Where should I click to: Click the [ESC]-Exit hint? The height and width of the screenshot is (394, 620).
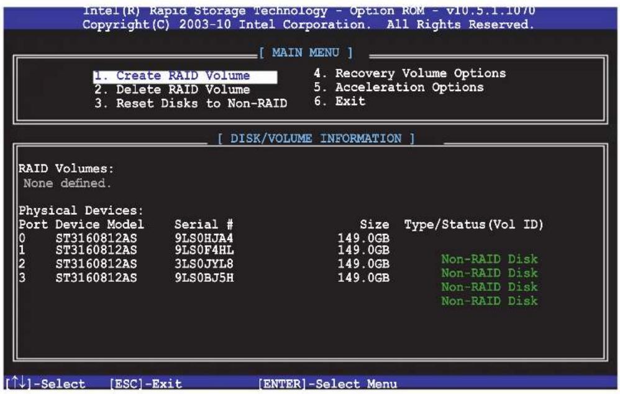click(145, 383)
